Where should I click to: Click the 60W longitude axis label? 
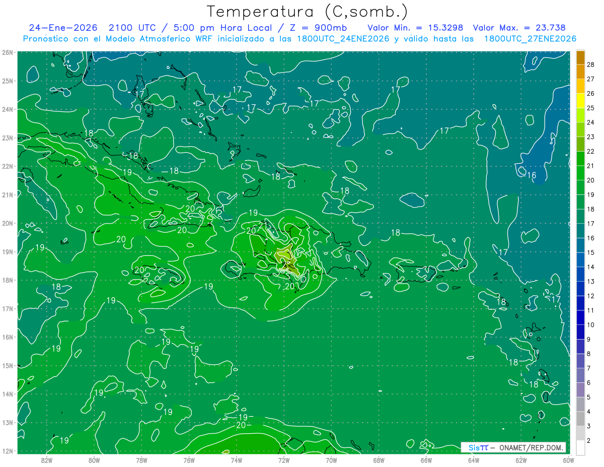click(568, 460)
